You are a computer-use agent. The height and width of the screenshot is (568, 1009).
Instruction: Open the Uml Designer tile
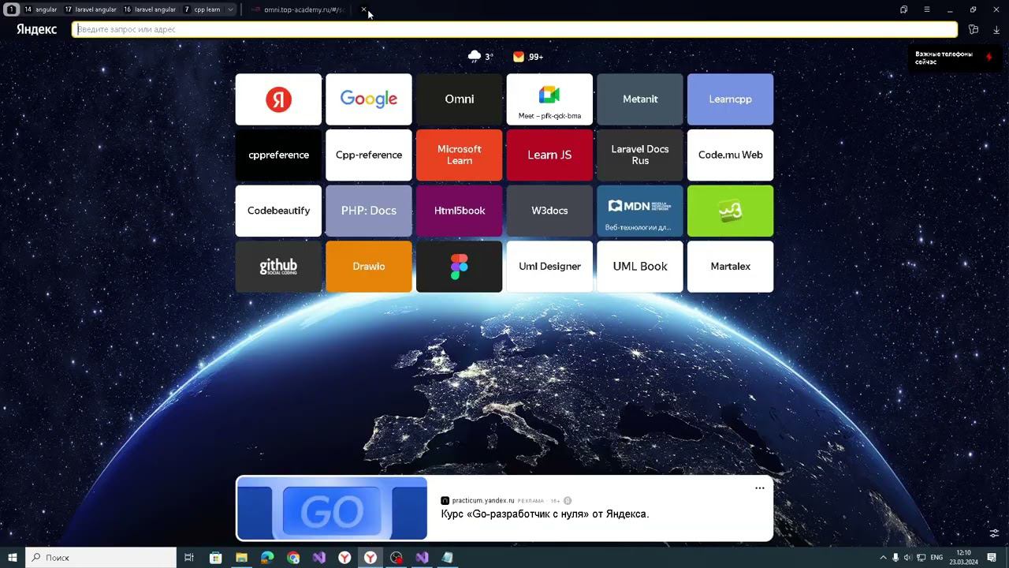point(549,267)
